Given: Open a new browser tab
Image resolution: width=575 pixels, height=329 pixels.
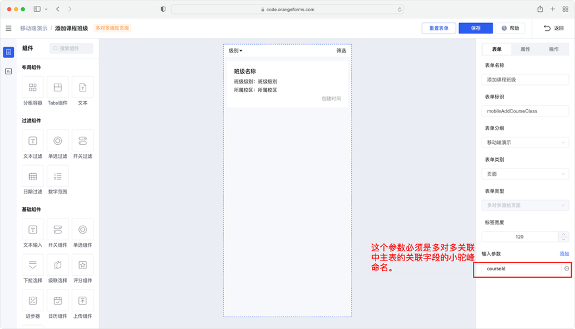Looking at the screenshot, I should pyautogui.click(x=553, y=9).
